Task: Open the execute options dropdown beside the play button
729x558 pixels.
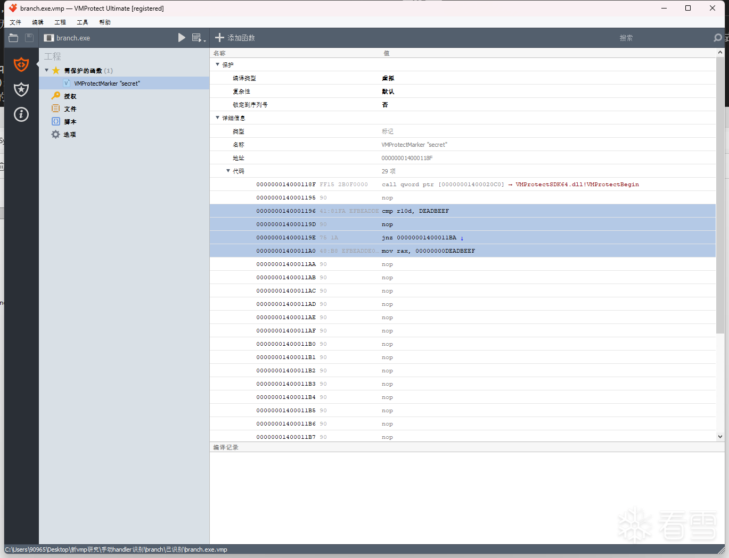Action: (x=199, y=38)
